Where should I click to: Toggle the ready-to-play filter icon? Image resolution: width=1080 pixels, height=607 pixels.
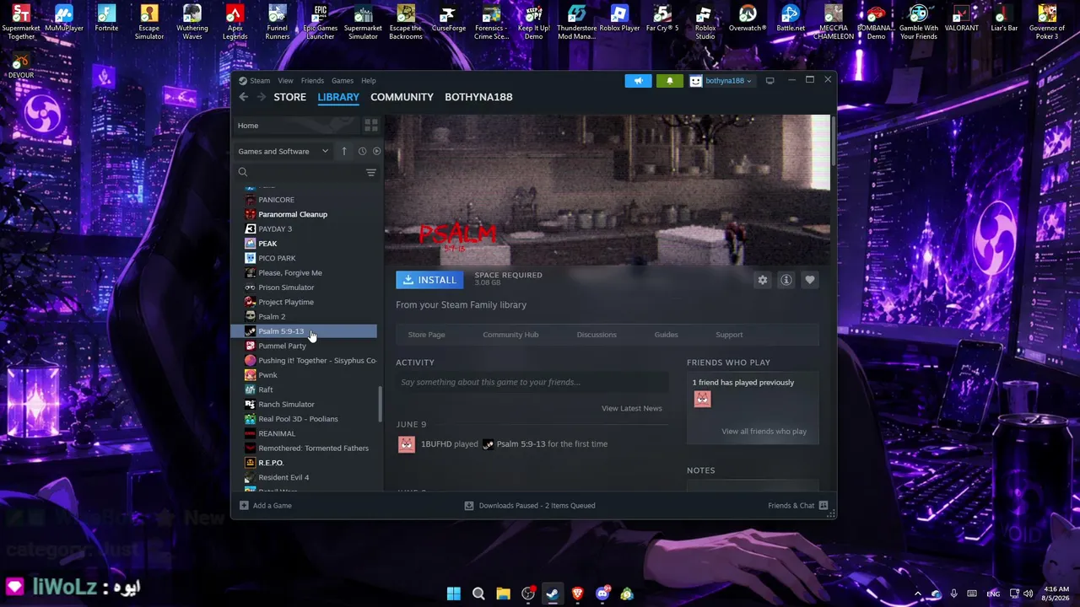coord(376,152)
